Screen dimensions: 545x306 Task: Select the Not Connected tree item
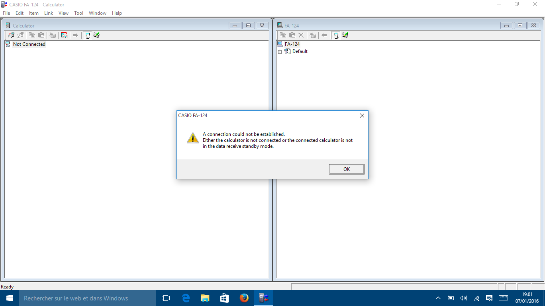[29, 44]
